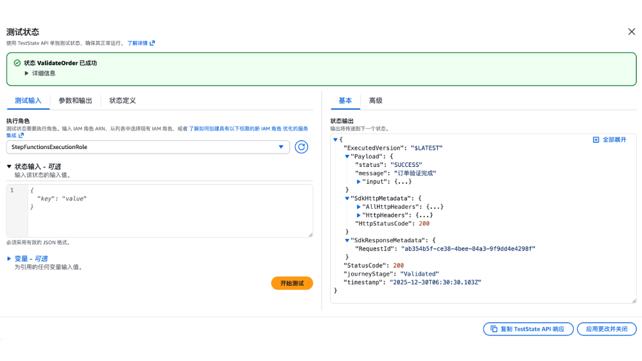Expand the collapsed "input" JSON node
642x361 pixels.
[x=359, y=182]
